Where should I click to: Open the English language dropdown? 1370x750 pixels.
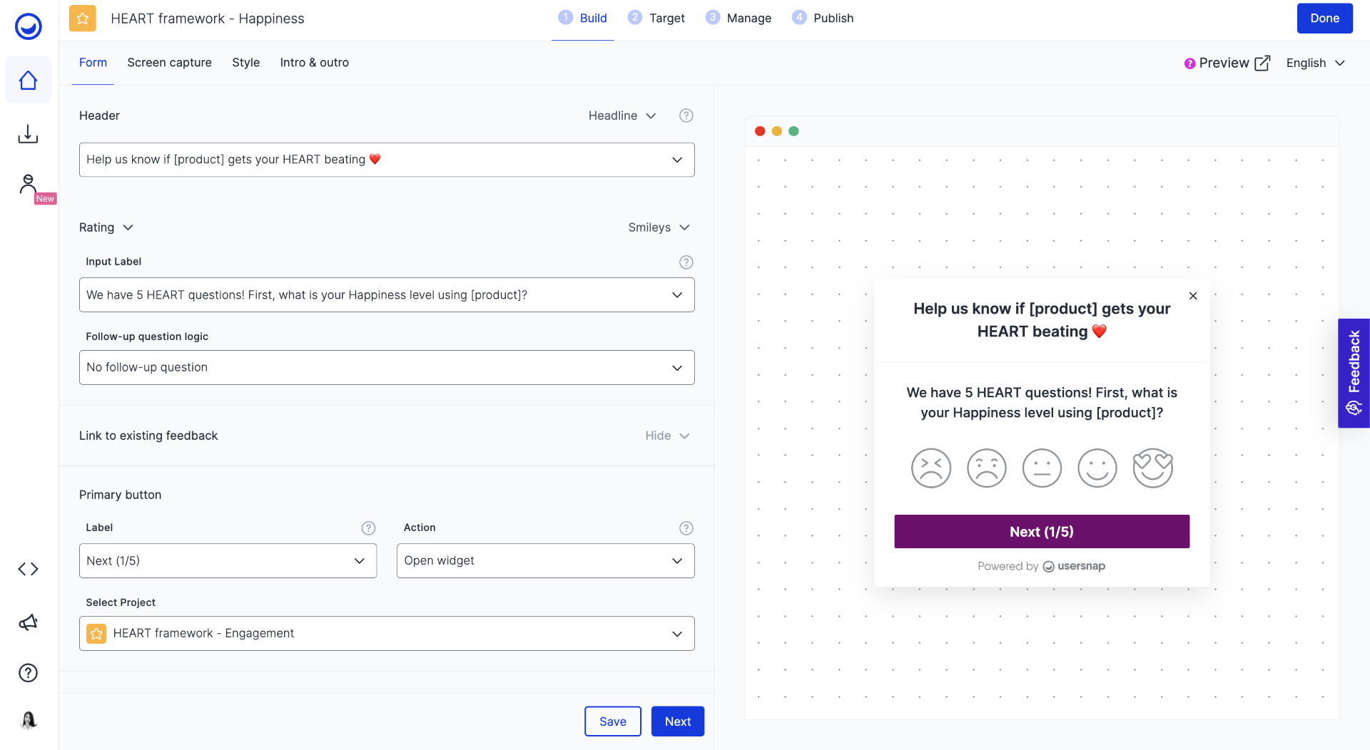(1314, 63)
